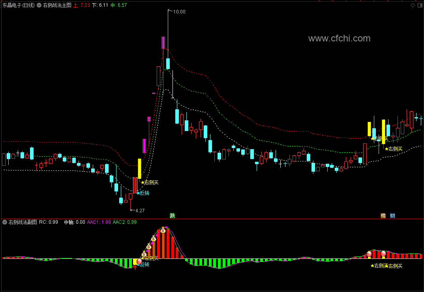Click the orange 榜 badge on the time axis
The height and width of the screenshot is (292, 424).
383,215
